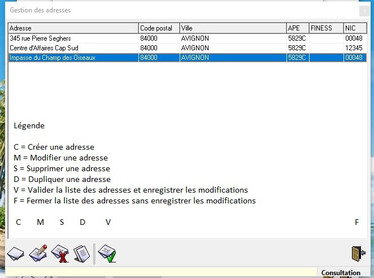This screenshot has width=374, height=278.
Task: Close the Gestion des adresses window
Action: [364, 11]
